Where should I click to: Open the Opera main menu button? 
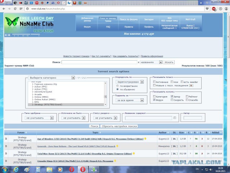pos(6,2)
